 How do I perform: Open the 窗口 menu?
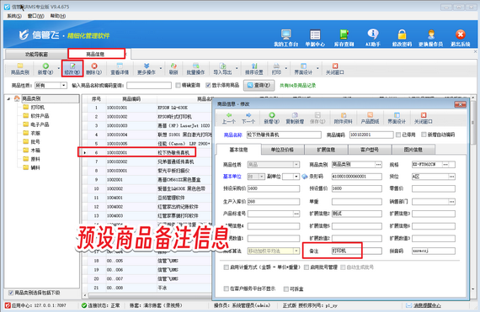36,16
